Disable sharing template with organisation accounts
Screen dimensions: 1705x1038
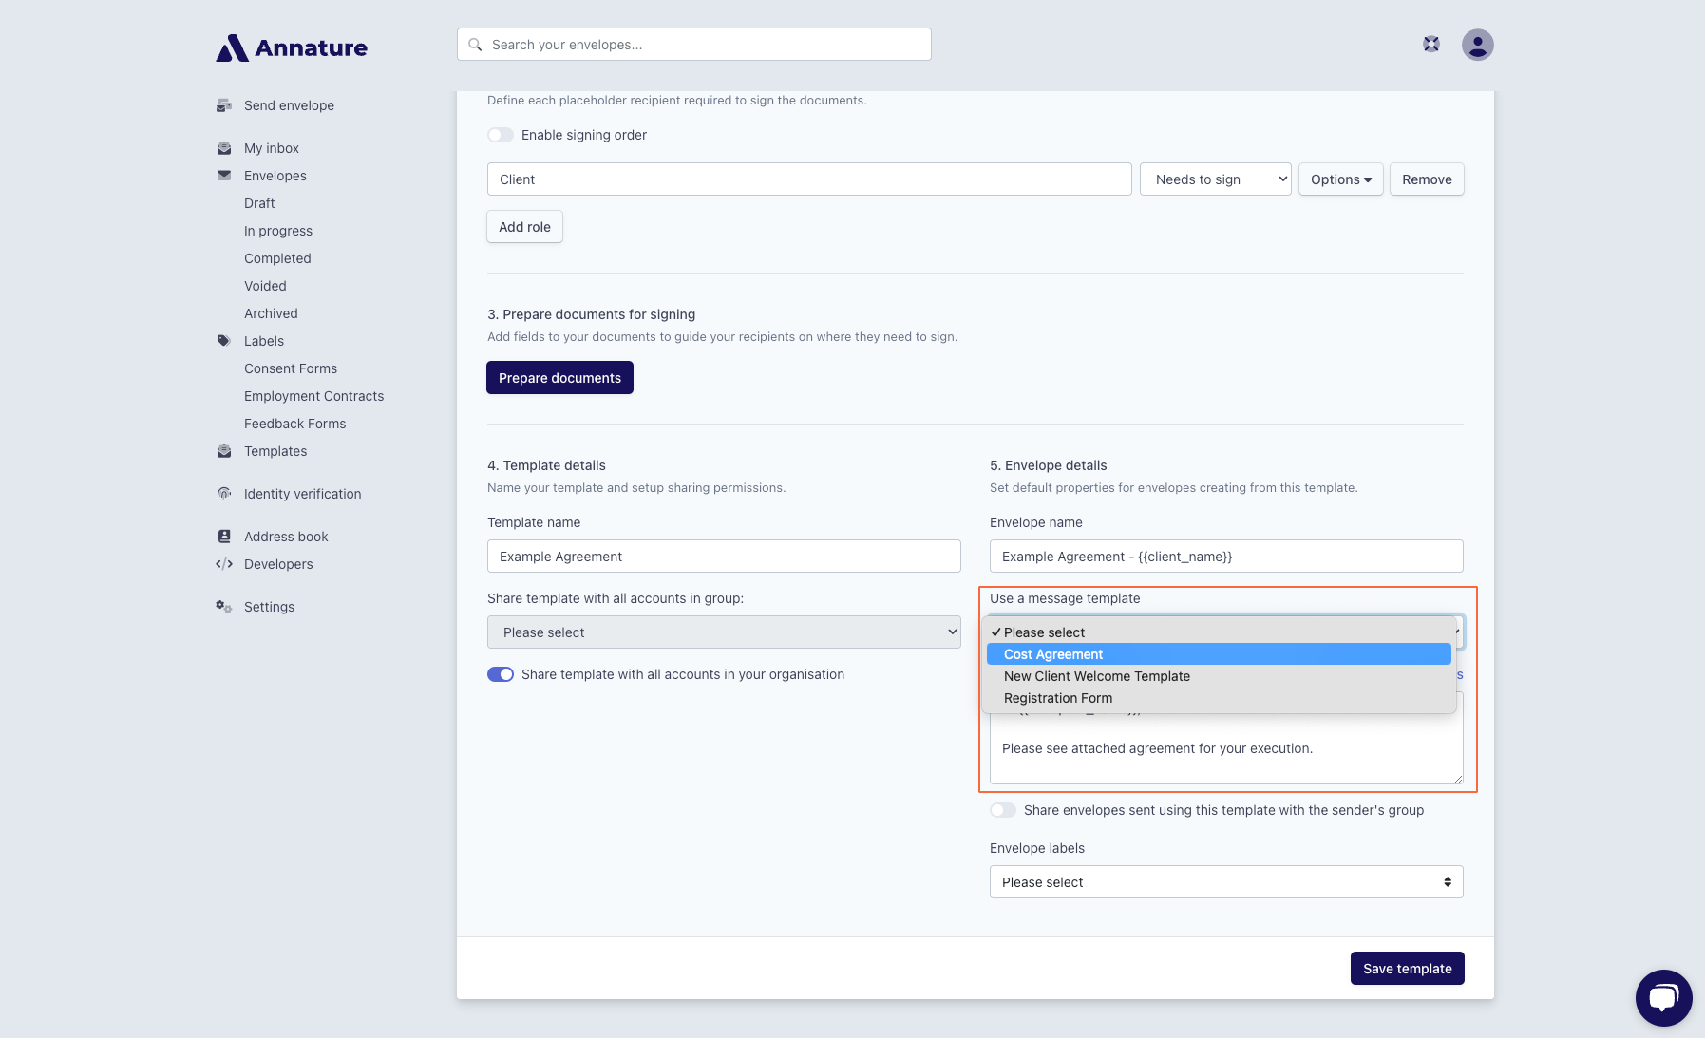(x=501, y=674)
